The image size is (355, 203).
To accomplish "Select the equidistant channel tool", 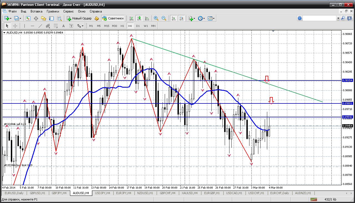I will point(48,26).
